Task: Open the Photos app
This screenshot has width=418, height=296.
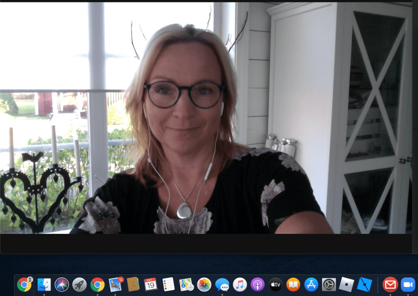Action: tap(204, 285)
